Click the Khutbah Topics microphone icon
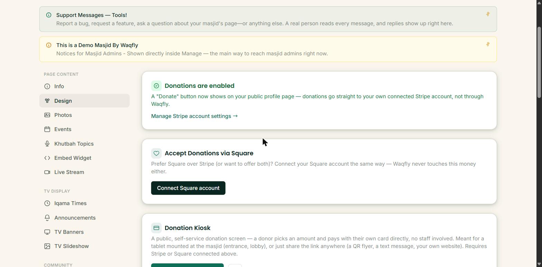This screenshot has width=542, height=267. tap(47, 144)
